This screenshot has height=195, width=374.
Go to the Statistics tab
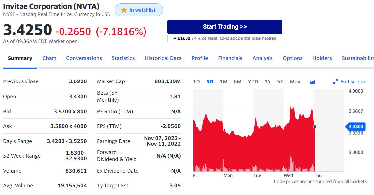(x=123, y=58)
